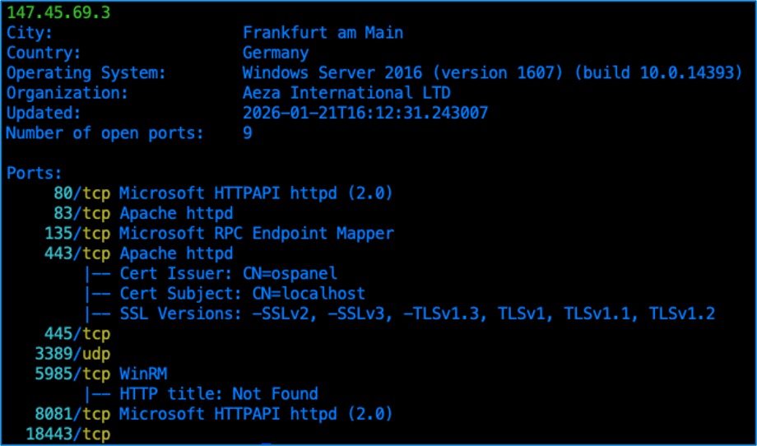Select the country value Germany
The height and width of the screenshot is (446, 757).
coord(276,53)
